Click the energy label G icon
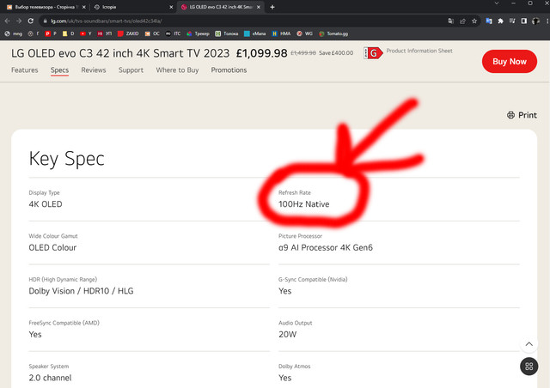Viewport: 550px width, 388px height. point(373,53)
